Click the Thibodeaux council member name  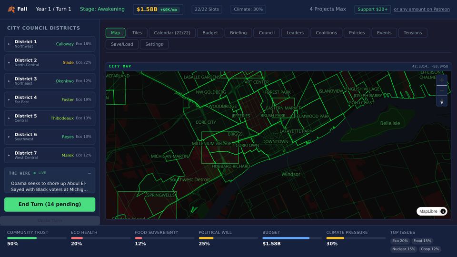tap(62, 119)
